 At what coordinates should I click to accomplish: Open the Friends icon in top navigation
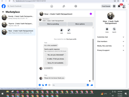click(x=64, y=6)
